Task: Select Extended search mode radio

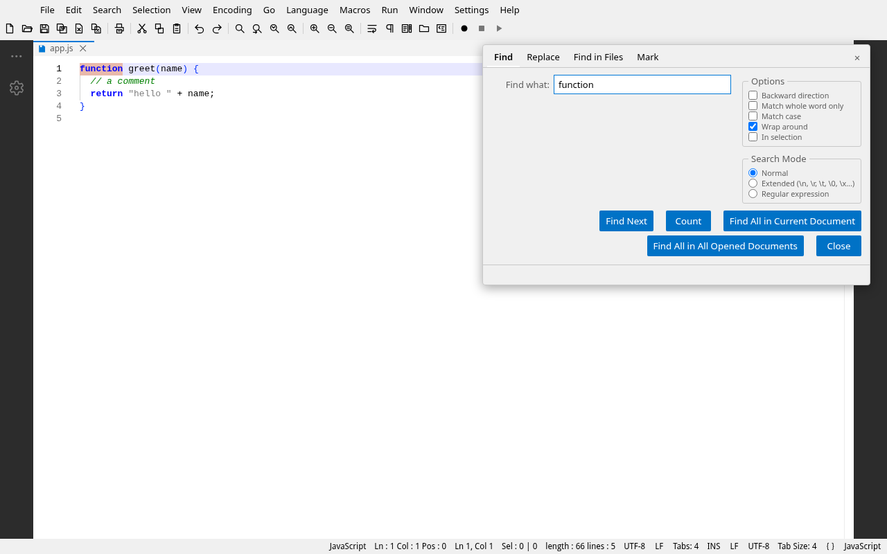Action: 753,184
